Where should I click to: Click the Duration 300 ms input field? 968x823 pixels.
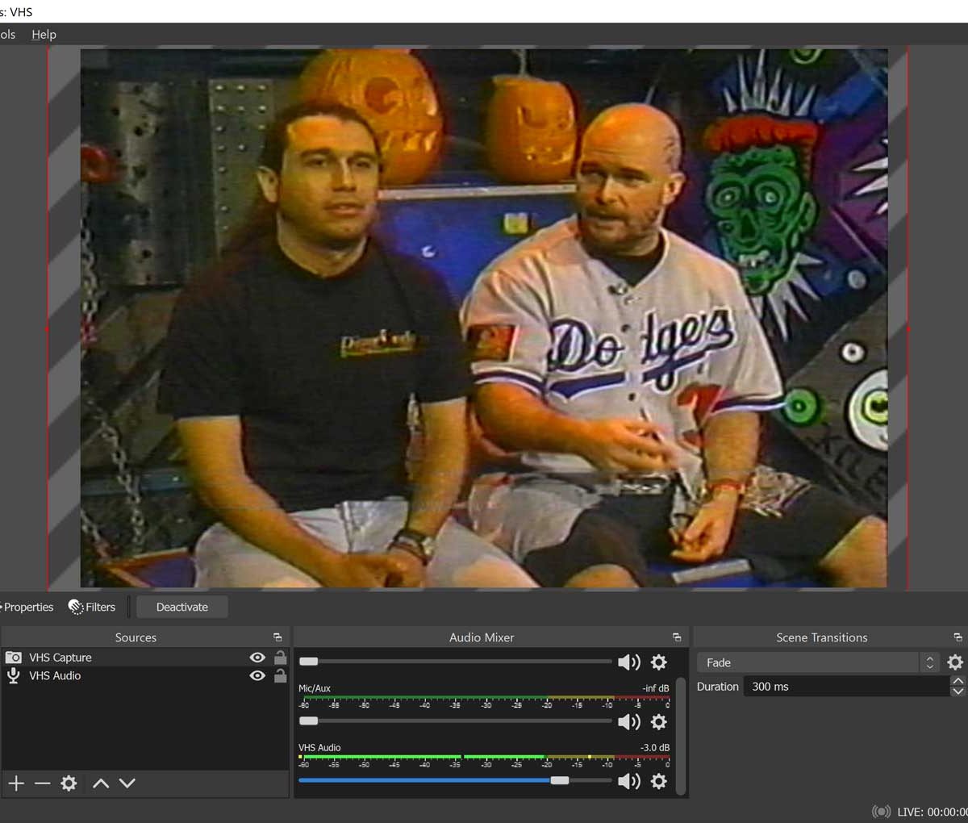pyautogui.click(x=845, y=687)
